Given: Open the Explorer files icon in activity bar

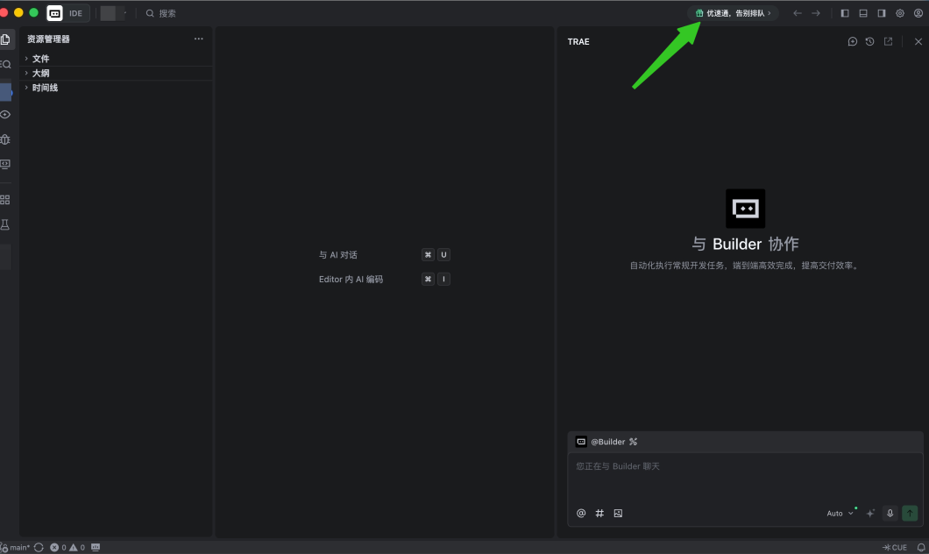Looking at the screenshot, I should pos(5,39).
